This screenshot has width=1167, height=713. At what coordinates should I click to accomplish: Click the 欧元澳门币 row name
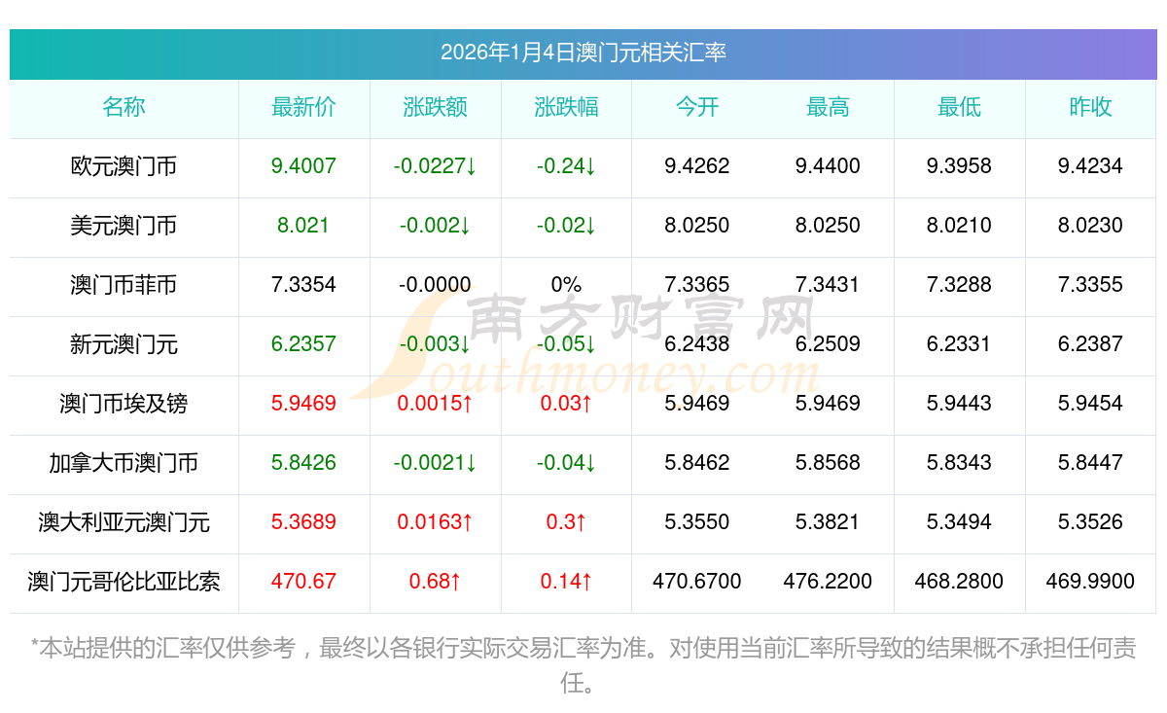click(x=124, y=167)
